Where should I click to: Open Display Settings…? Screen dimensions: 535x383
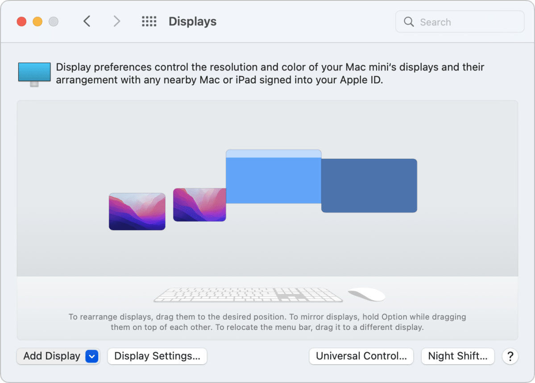[x=158, y=356]
